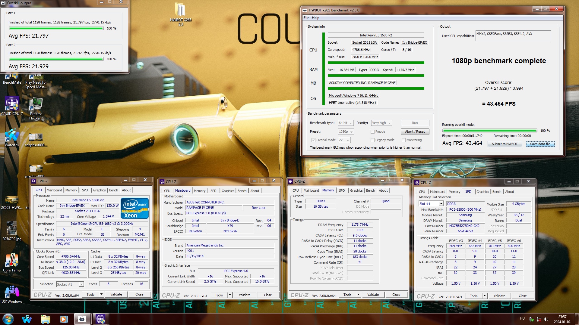Click Validate in the Memory CPU-Z window
This screenshot has width=579, height=325.
[373, 295]
